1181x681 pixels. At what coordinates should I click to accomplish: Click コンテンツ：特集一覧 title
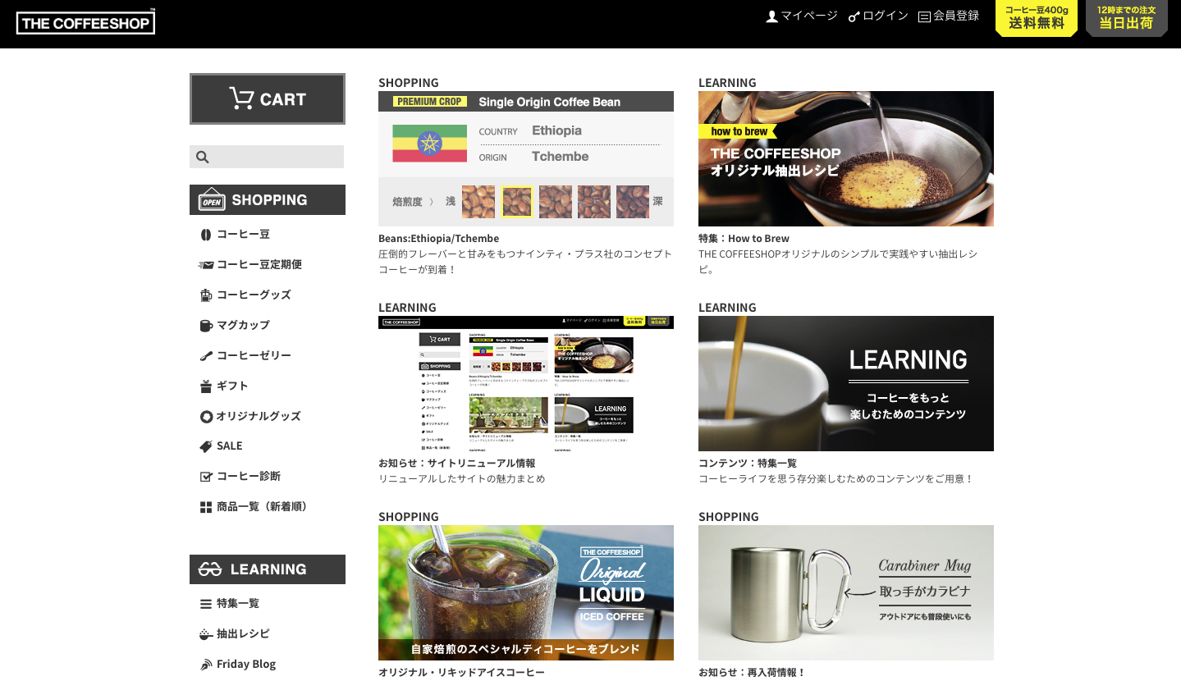pyautogui.click(x=748, y=464)
